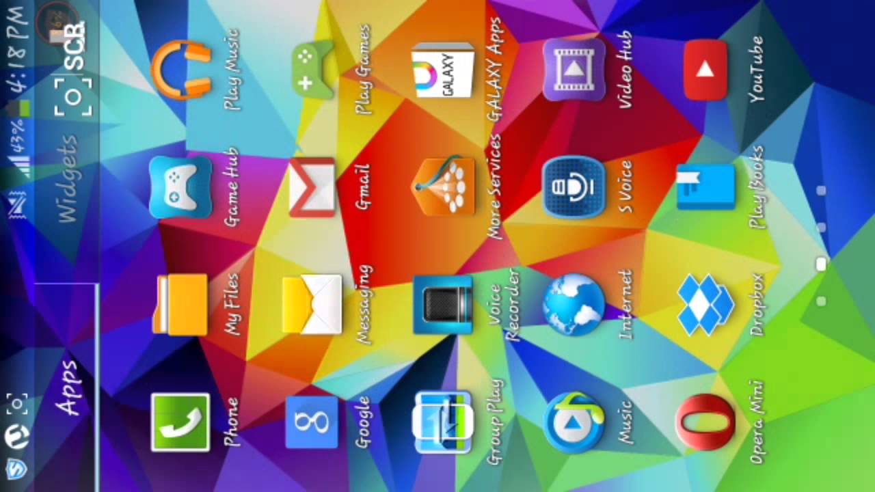Open the Internet browser globe icon

click(574, 305)
